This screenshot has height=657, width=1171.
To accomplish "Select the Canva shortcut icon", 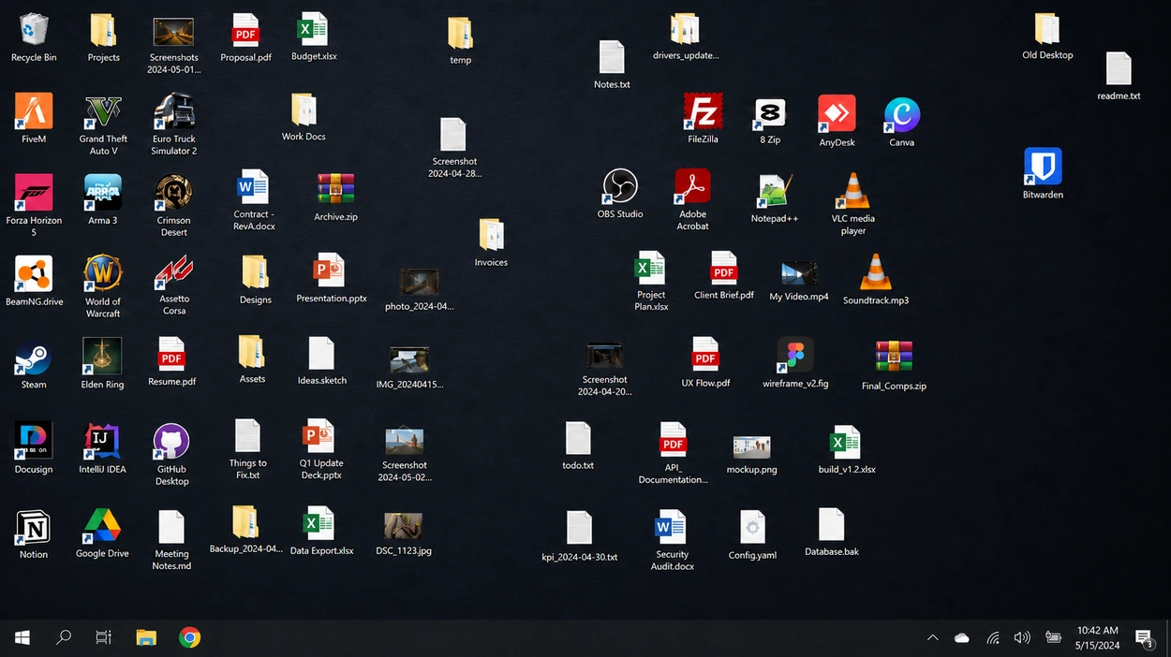I will 901,115.
